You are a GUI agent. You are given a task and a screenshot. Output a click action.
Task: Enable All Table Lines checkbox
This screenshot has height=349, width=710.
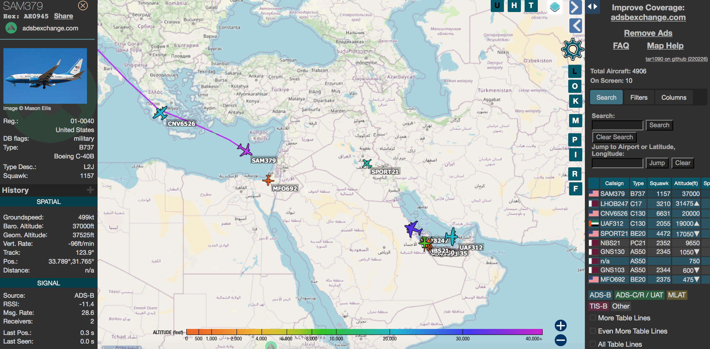click(x=593, y=344)
